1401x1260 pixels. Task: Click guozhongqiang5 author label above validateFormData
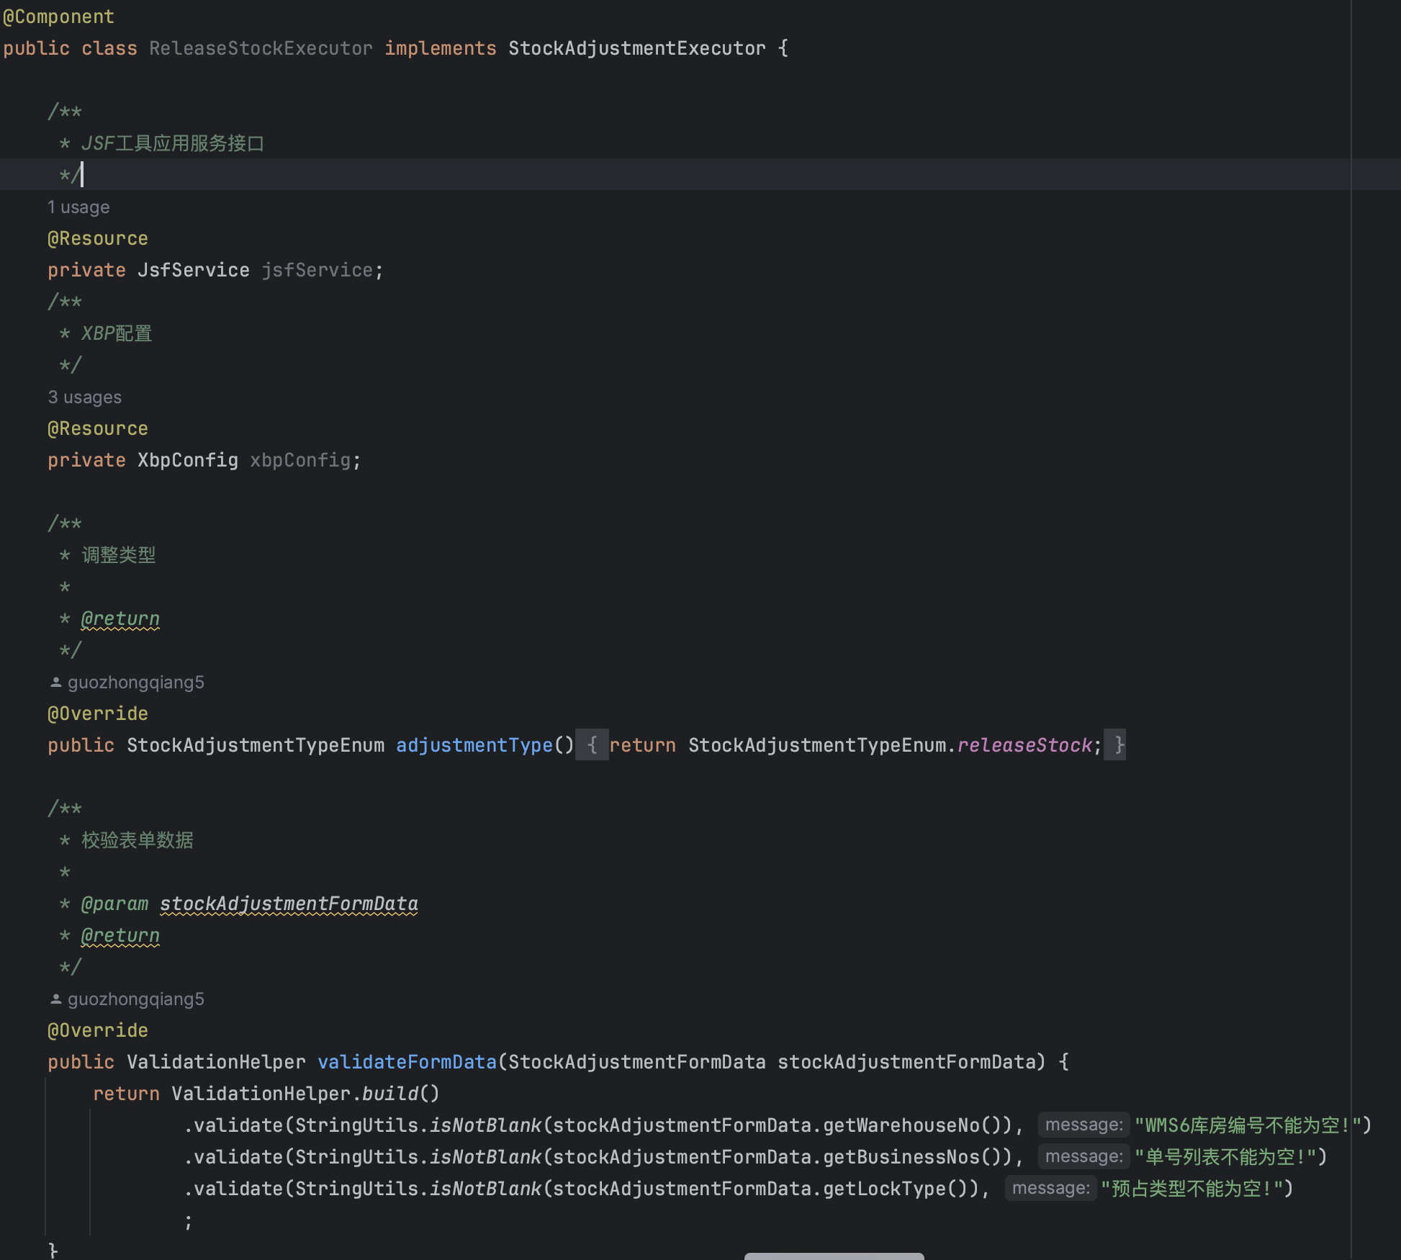135,999
